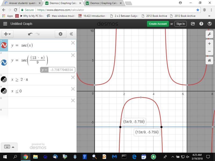This screenshot has height=161, width=215.
Task: Bookmark this page with the star
Action: (198, 10)
